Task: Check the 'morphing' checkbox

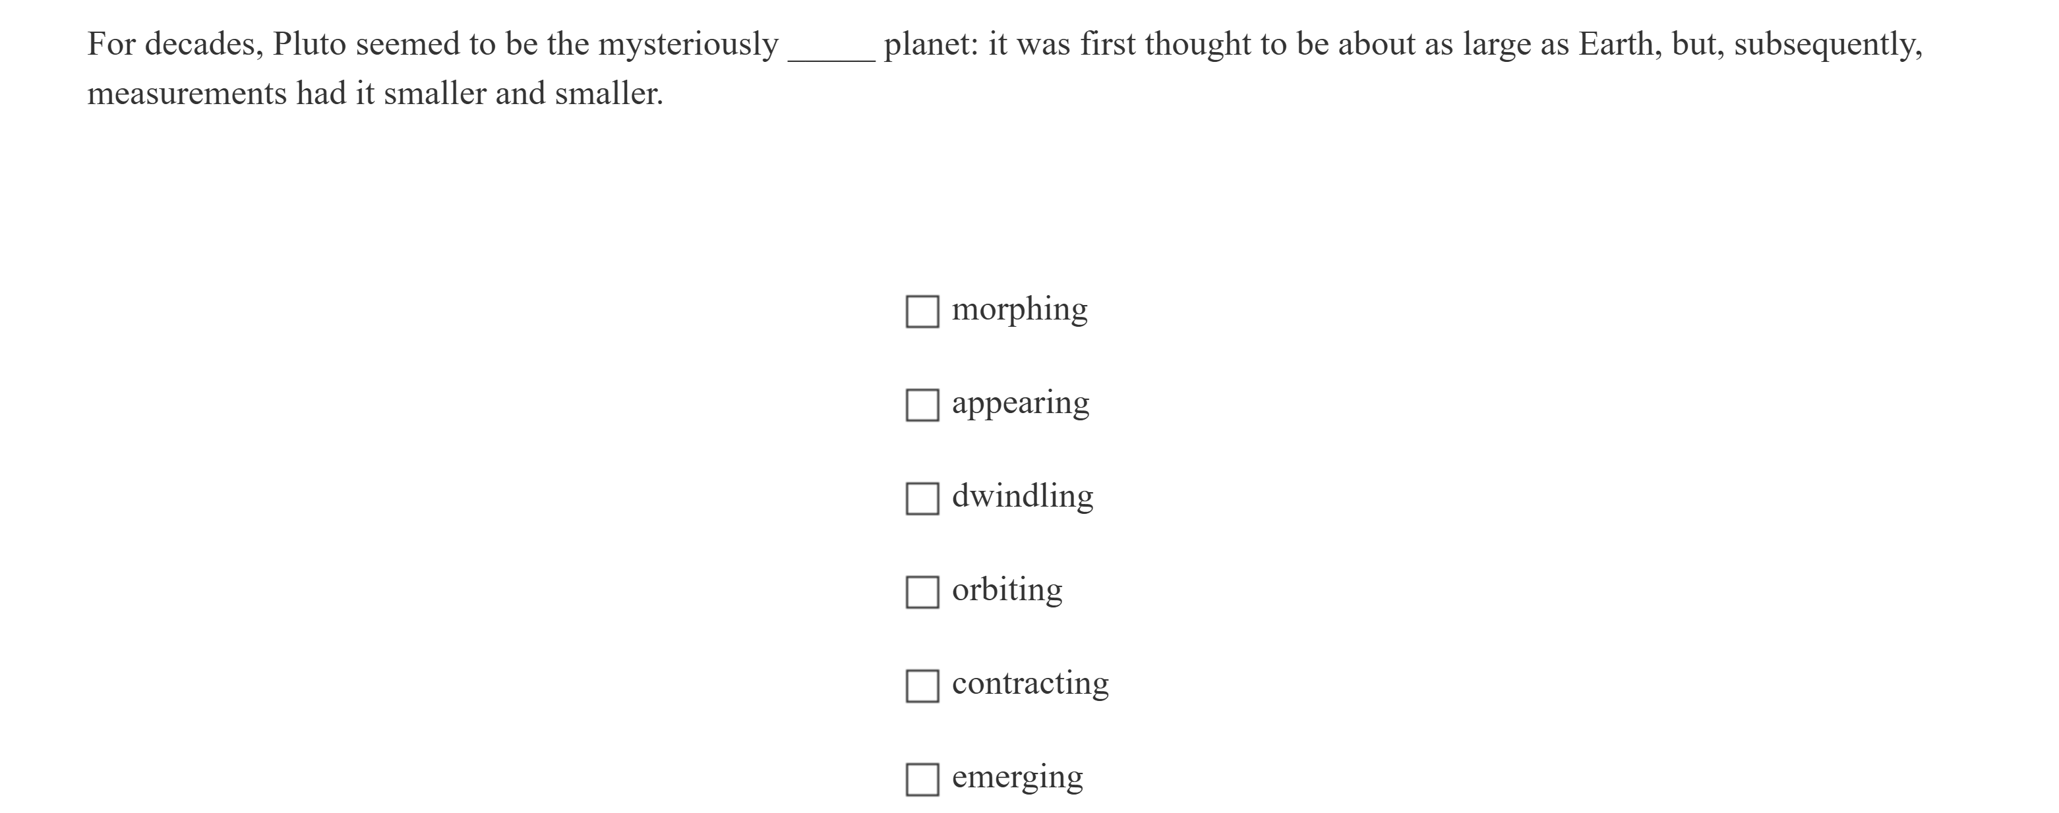Action: pos(922,312)
